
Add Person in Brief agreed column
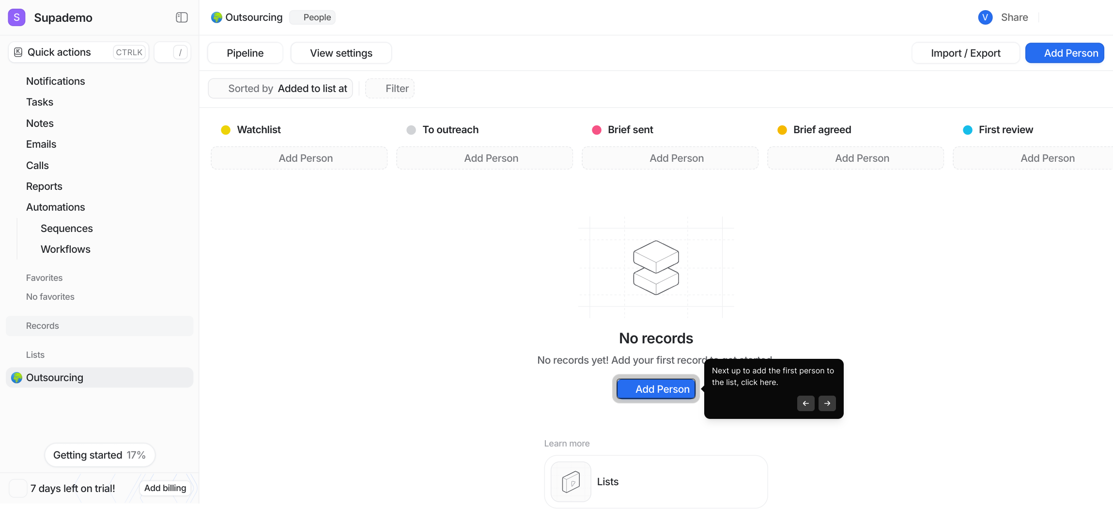pos(856,158)
